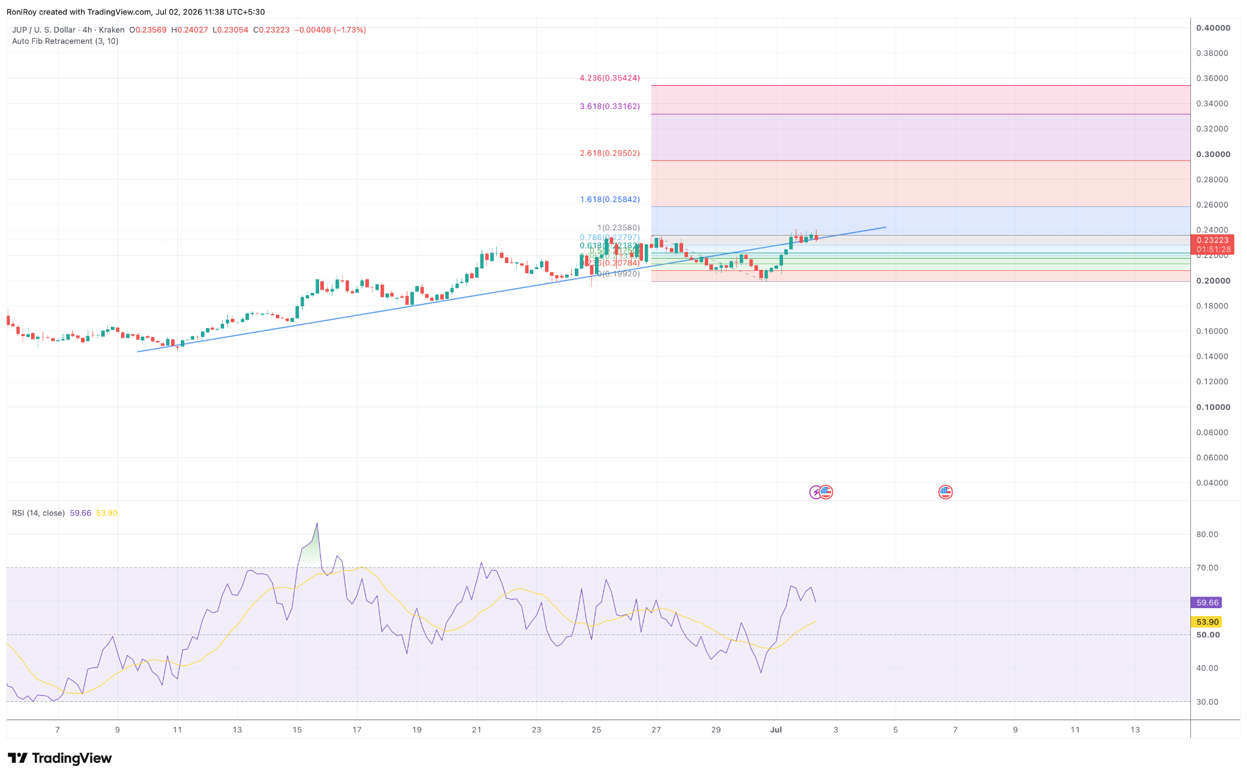
Task: Click the 0.20000 price axis label
Action: pyautogui.click(x=1213, y=281)
